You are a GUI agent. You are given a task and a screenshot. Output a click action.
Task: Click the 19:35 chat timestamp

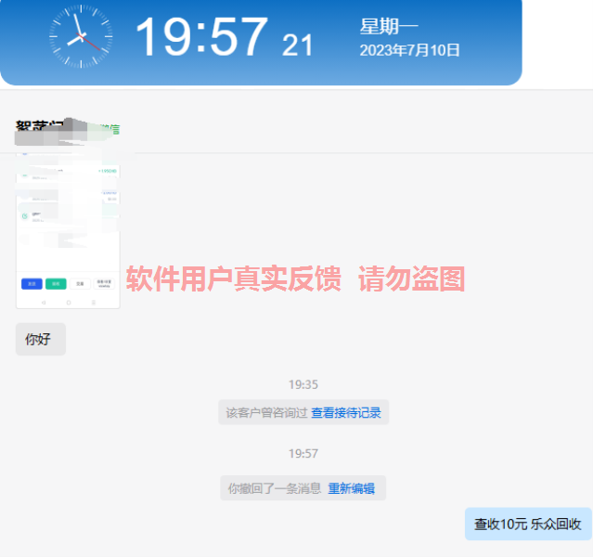(303, 384)
